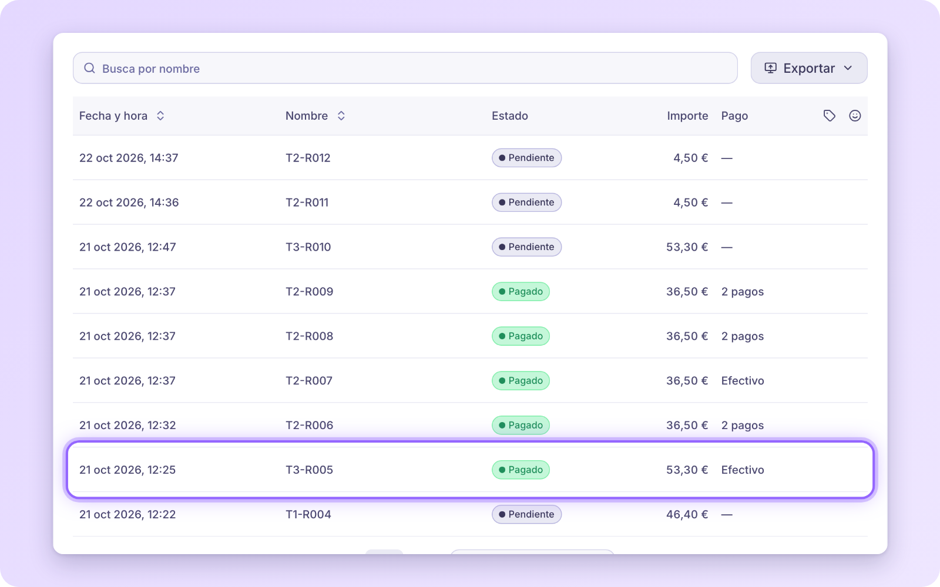Click the 46,40 € amount

(x=687, y=515)
